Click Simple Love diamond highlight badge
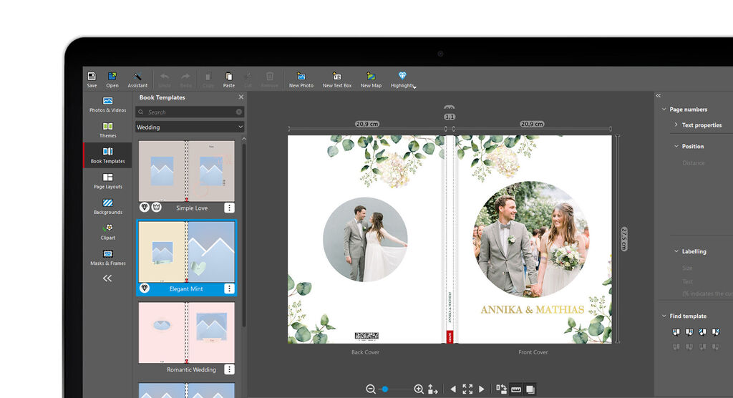 click(145, 207)
